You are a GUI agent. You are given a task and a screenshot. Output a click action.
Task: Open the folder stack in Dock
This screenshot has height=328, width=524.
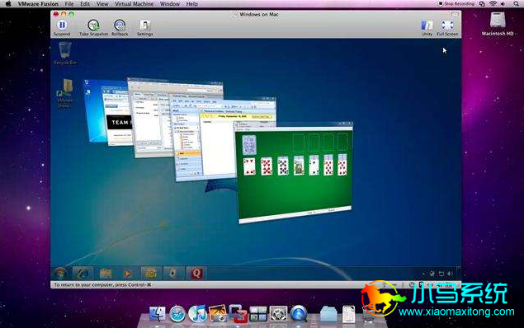pos(328,314)
